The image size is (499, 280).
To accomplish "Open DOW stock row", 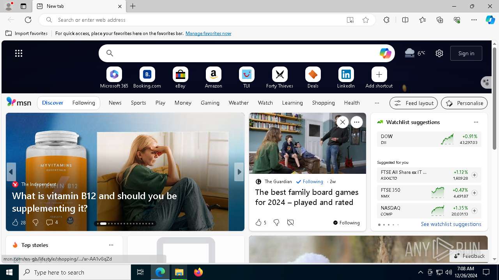I will (429, 139).
